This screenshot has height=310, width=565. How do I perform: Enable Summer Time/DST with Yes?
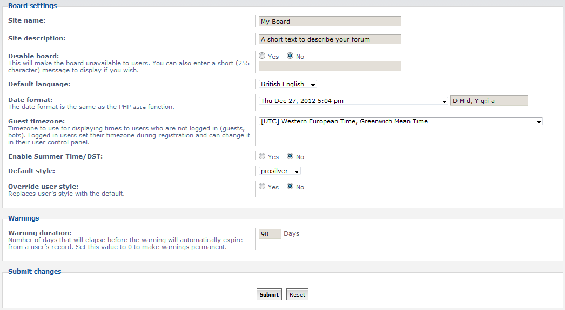(x=262, y=156)
